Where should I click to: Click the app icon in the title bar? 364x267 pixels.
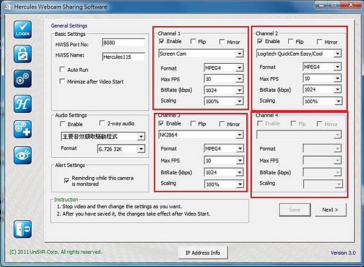coord(8,7)
